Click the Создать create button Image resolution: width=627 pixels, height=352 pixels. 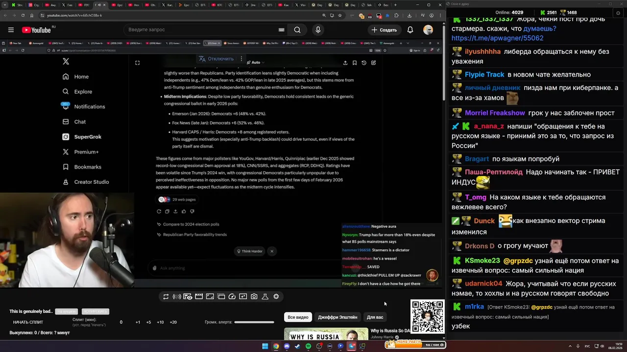click(x=384, y=30)
